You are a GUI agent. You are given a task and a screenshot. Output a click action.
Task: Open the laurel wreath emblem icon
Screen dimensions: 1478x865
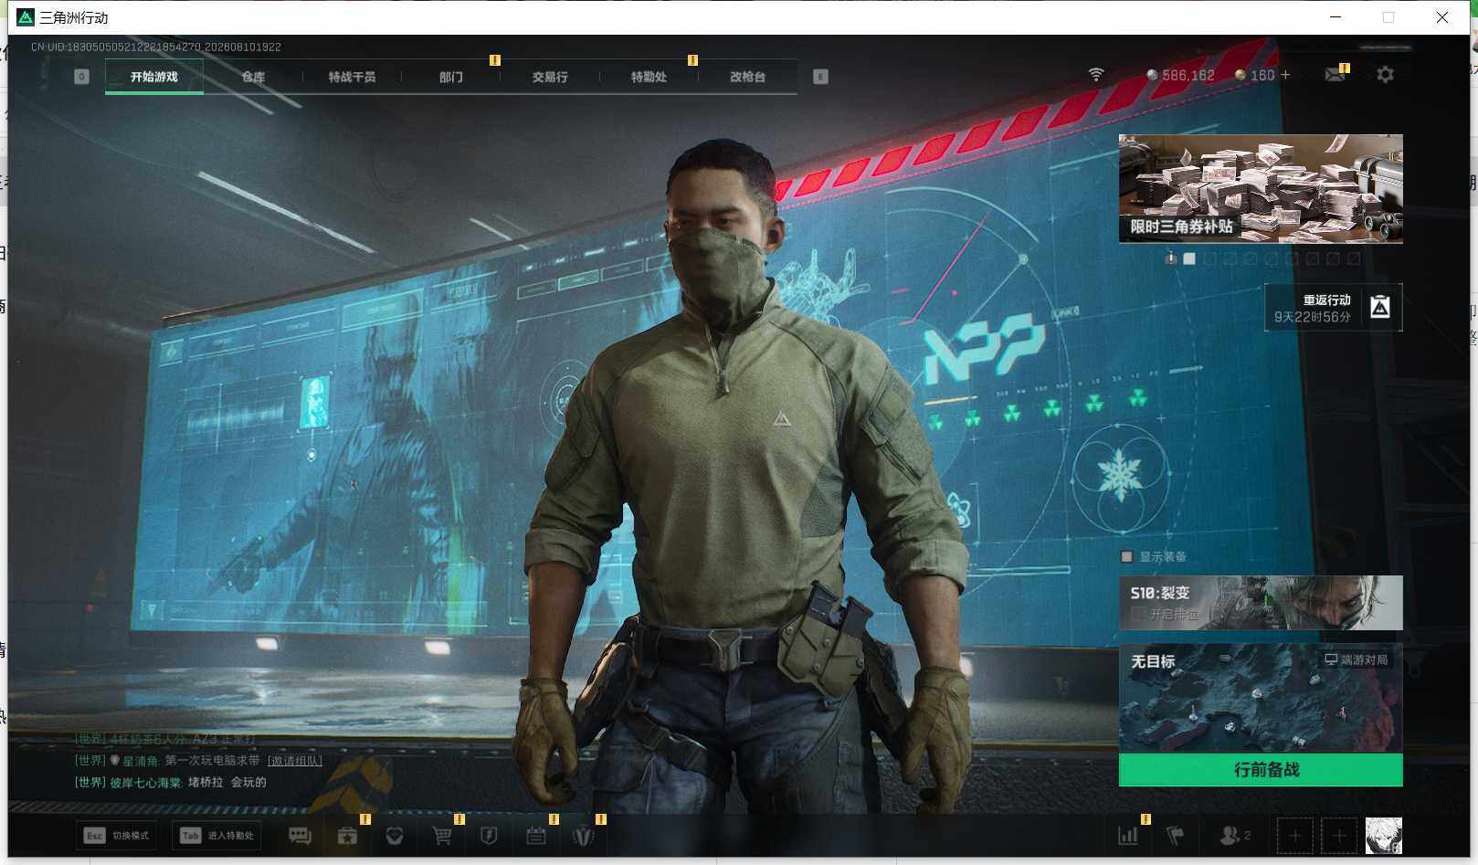tap(583, 836)
